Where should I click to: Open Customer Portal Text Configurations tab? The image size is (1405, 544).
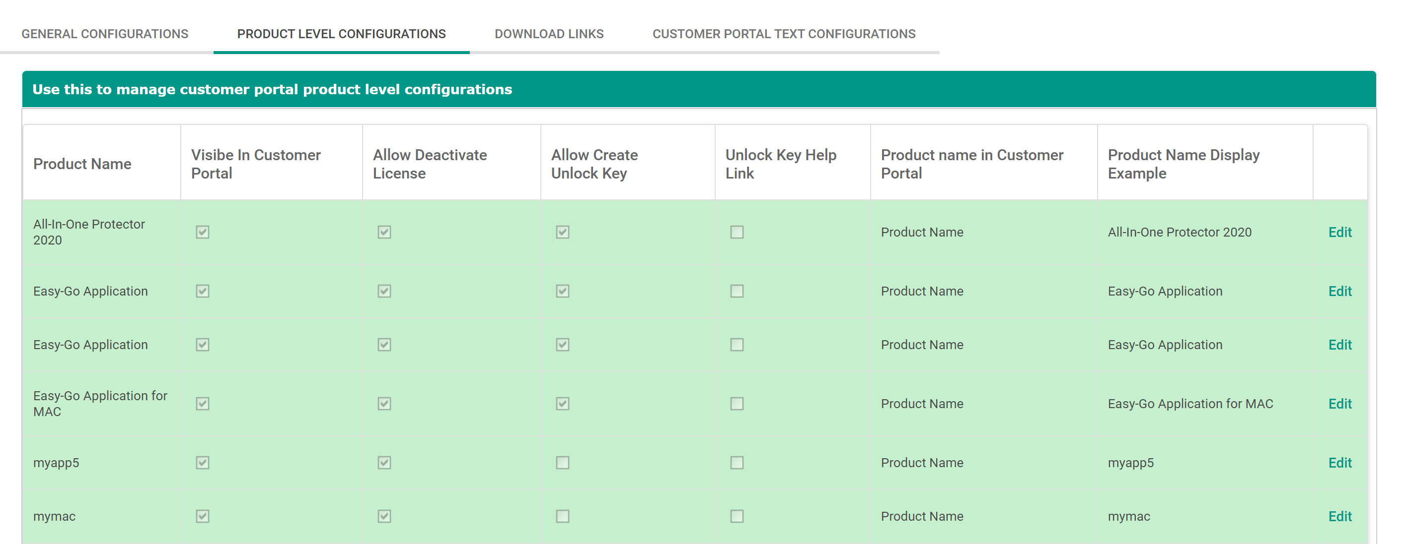(783, 34)
